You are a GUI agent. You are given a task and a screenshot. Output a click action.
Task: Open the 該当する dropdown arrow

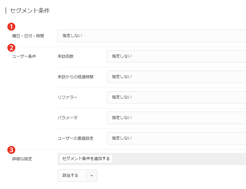[92, 176]
